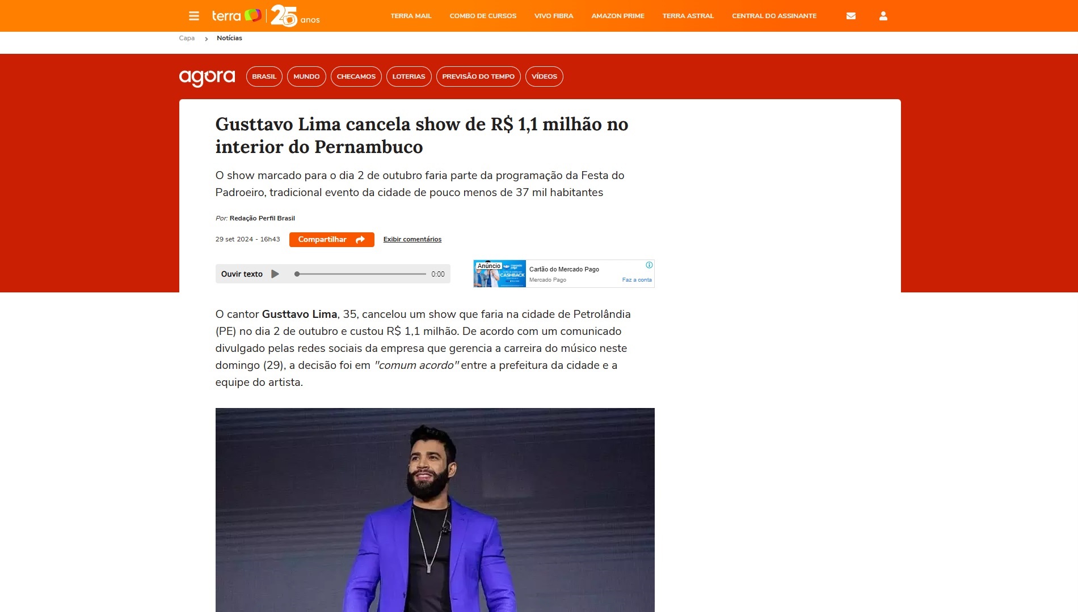Click the Compartilhar share button
The image size is (1078, 612).
pyautogui.click(x=332, y=239)
